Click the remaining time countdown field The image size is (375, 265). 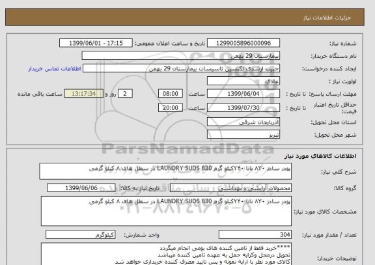[84, 94]
